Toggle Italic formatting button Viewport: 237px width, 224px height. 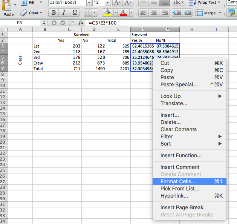[x=64, y=12]
